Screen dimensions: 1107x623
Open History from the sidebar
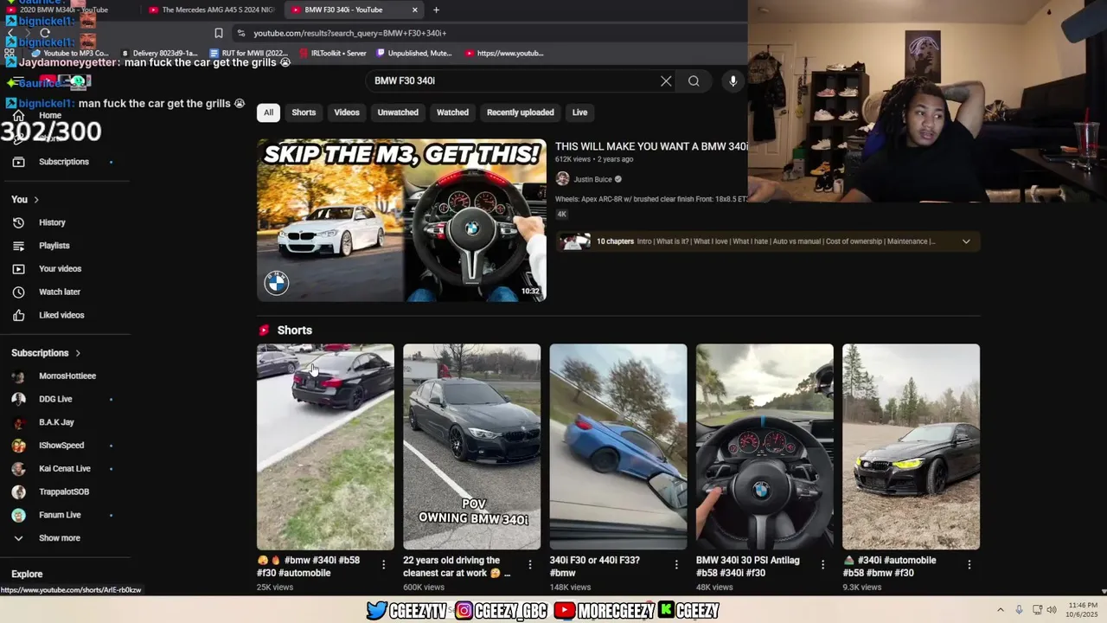tap(52, 222)
